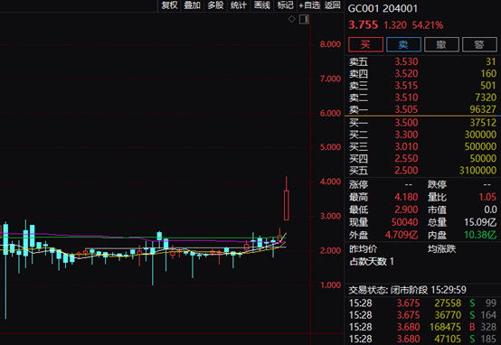Activate the 画线 drawing tool
Screen dimensions: 501x345
tap(262, 5)
